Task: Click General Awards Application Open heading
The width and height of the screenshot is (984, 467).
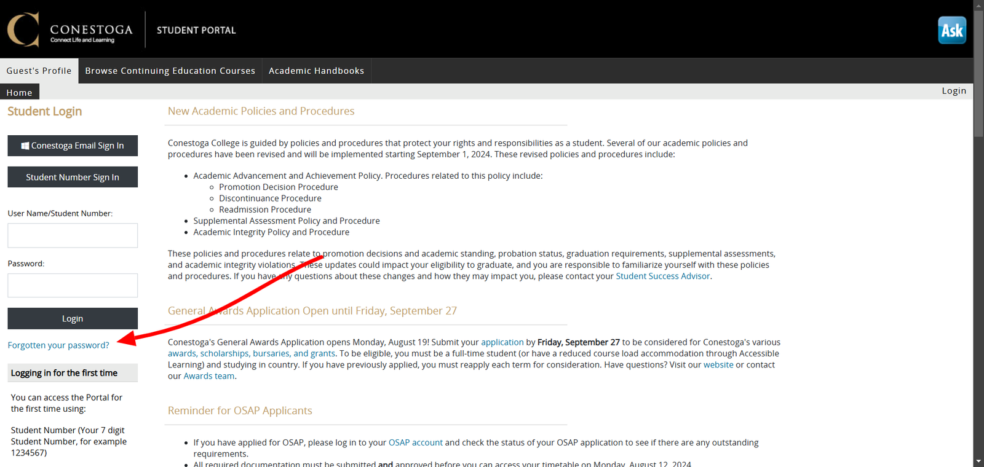Action: (312, 311)
